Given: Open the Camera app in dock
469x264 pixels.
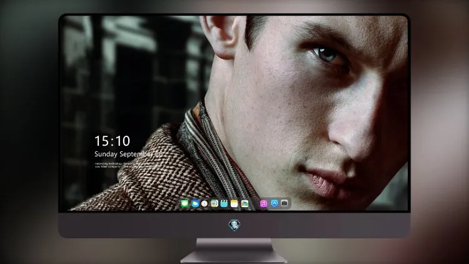Looking at the screenshot, I should [x=285, y=203].
